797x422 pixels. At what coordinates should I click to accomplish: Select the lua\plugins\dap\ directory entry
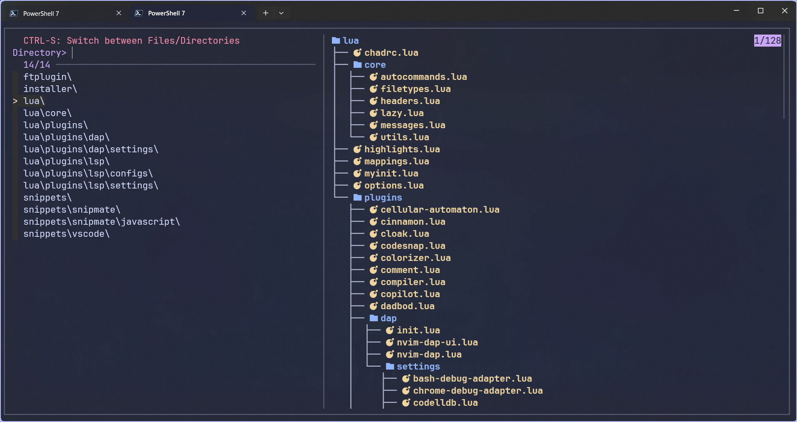(67, 137)
